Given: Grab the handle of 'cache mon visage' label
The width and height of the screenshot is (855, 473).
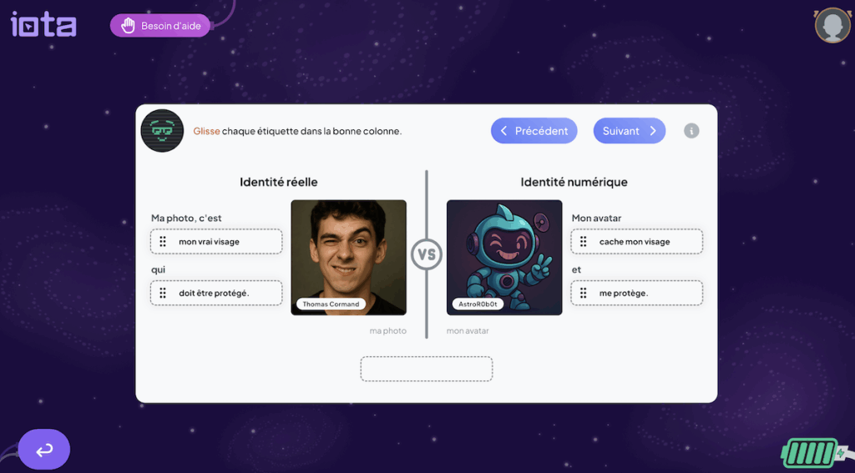Looking at the screenshot, I should pyautogui.click(x=583, y=241).
